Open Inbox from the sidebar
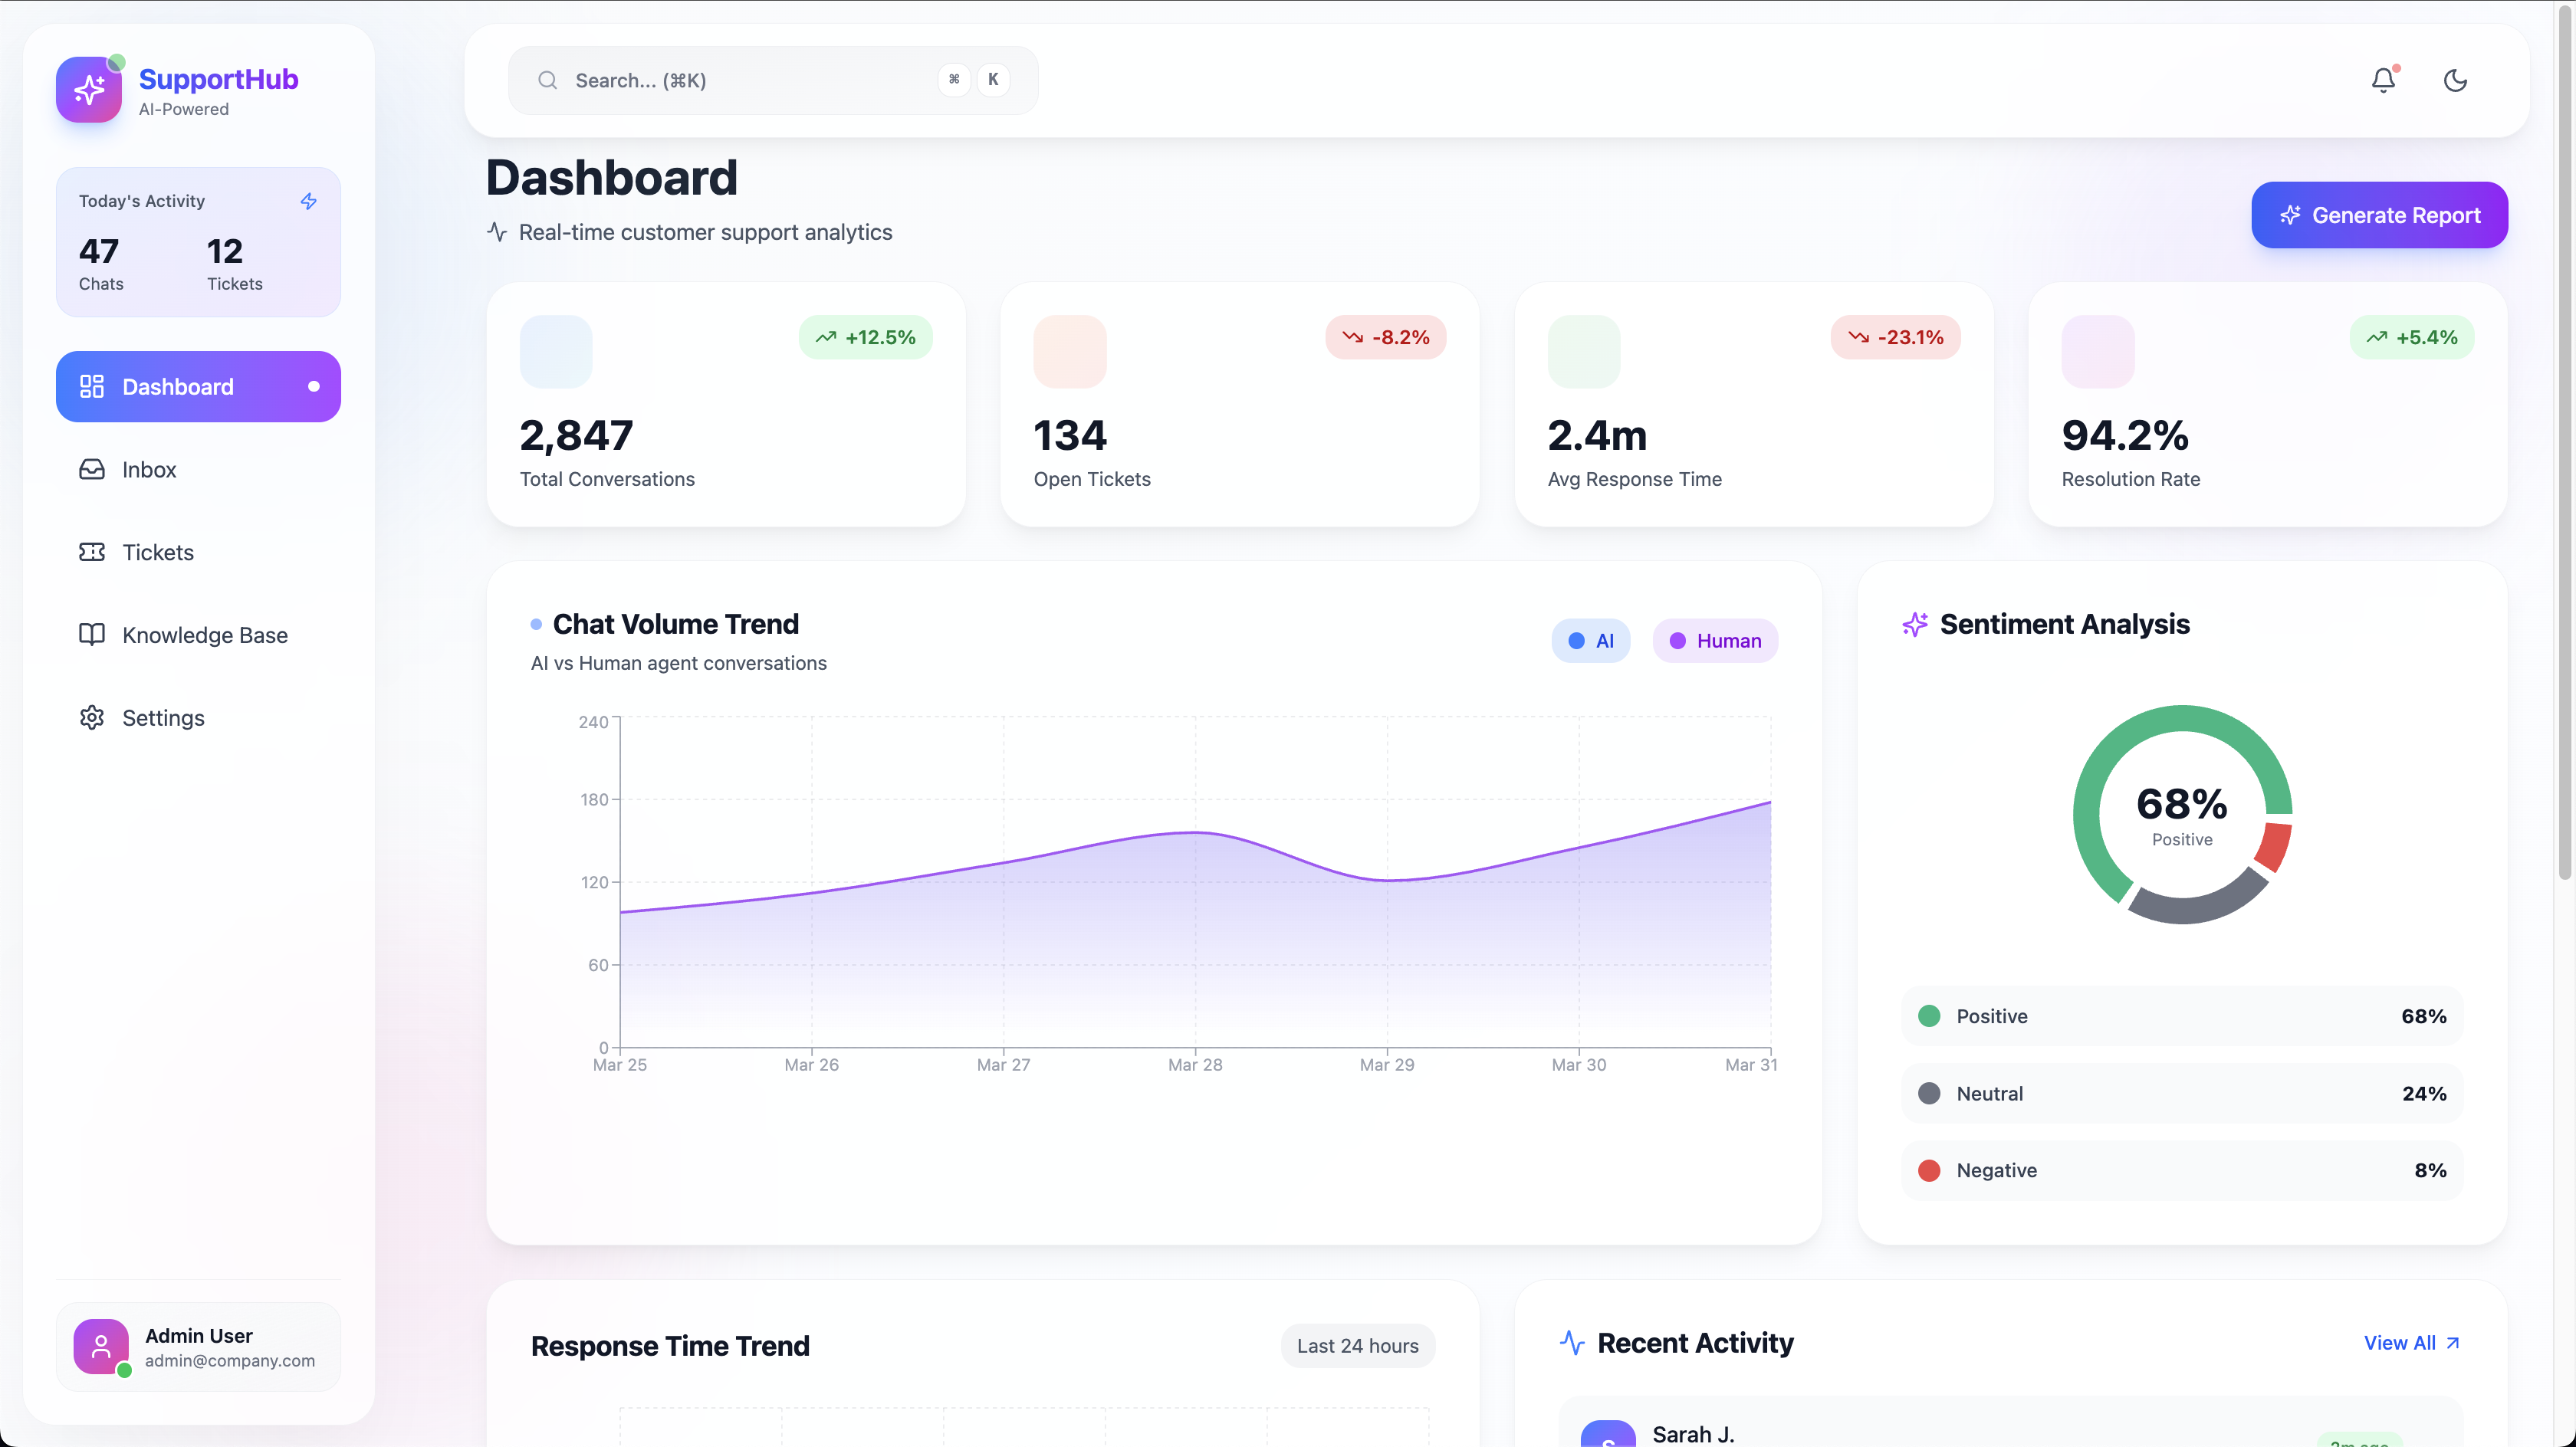The width and height of the screenshot is (2576, 1447). coord(149,470)
